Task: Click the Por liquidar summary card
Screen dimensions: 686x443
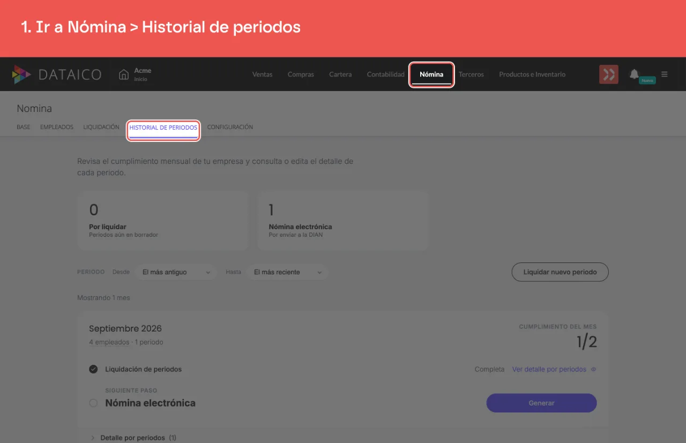Action: pyautogui.click(x=163, y=221)
